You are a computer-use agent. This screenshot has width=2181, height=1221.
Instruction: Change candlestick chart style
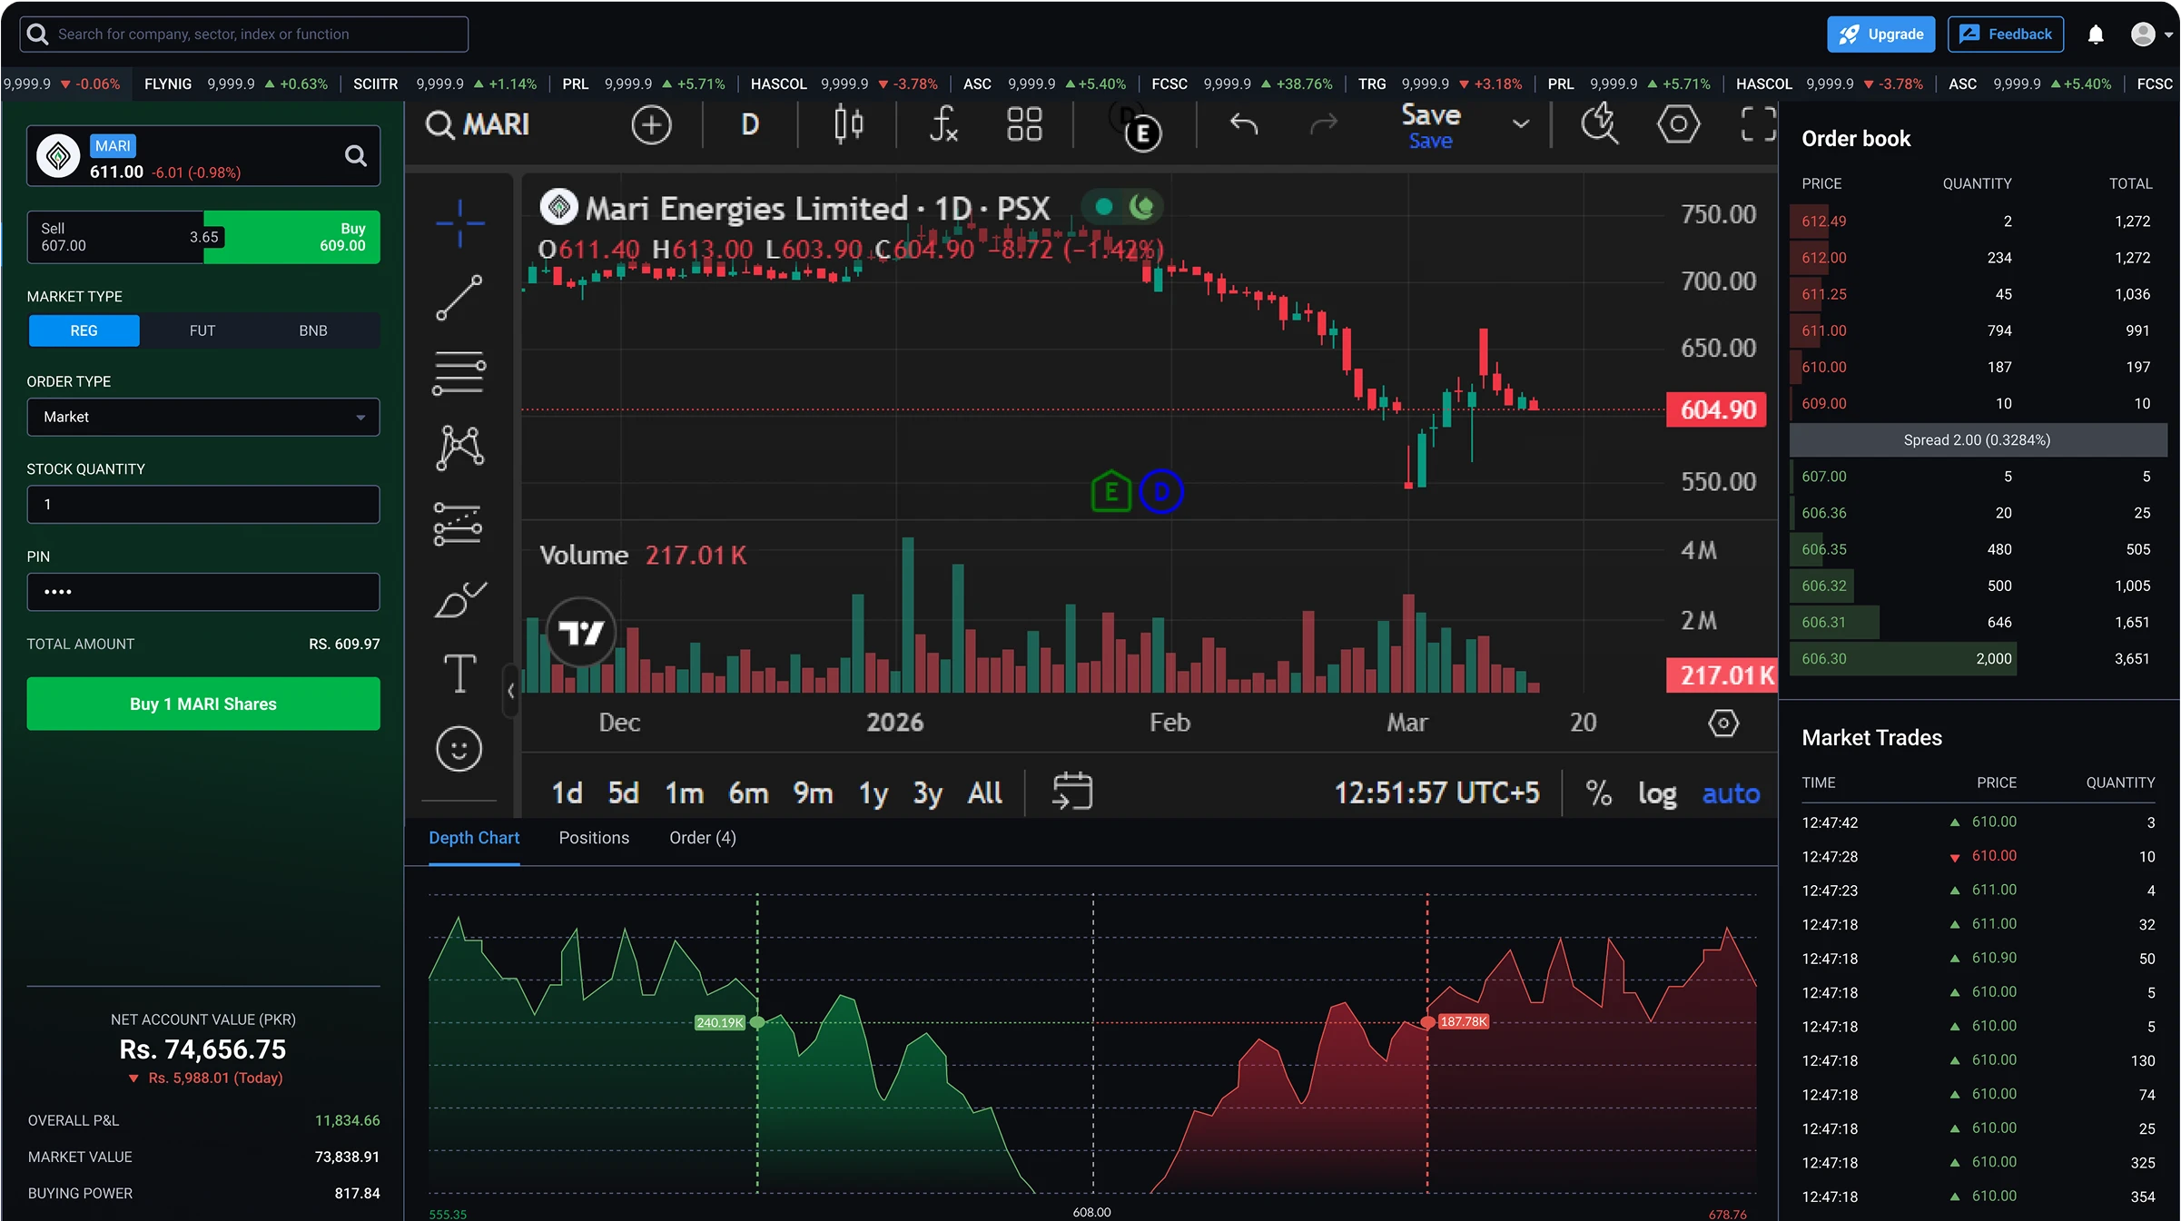click(848, 124)
